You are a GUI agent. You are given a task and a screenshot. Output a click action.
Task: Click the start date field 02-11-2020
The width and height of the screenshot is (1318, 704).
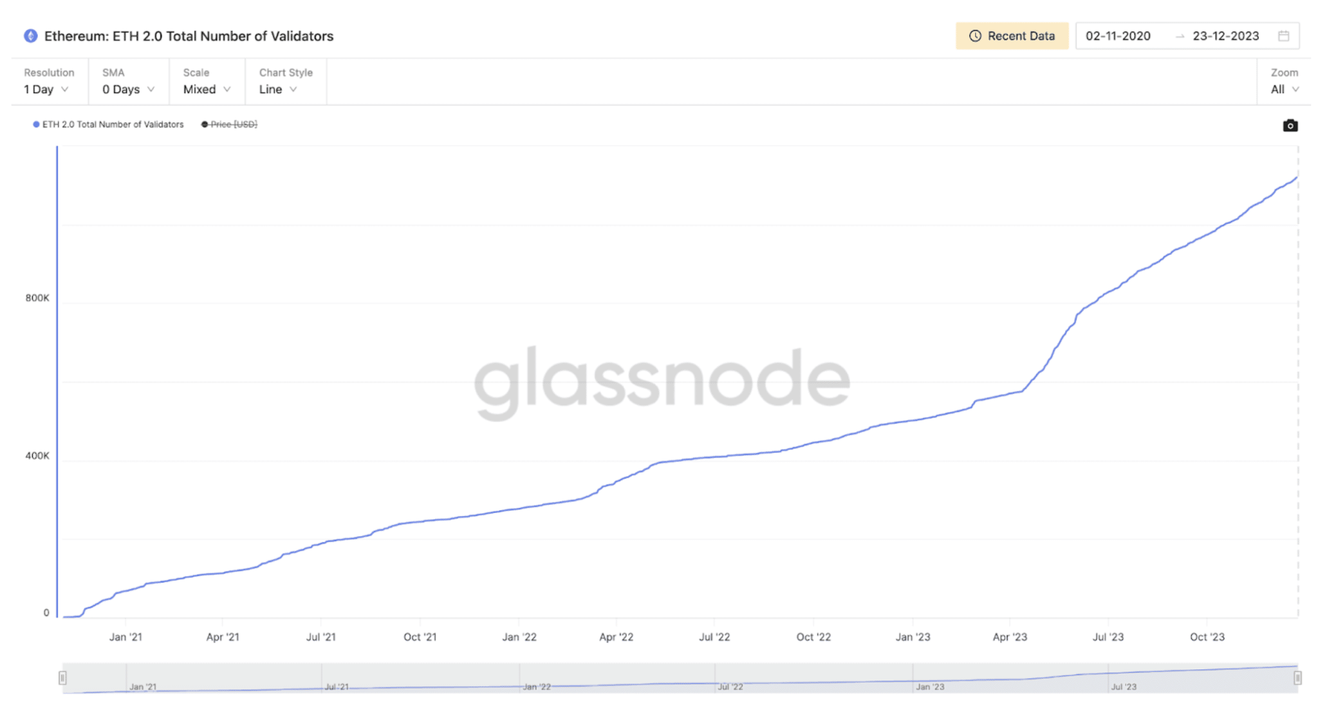point(1117,36)
